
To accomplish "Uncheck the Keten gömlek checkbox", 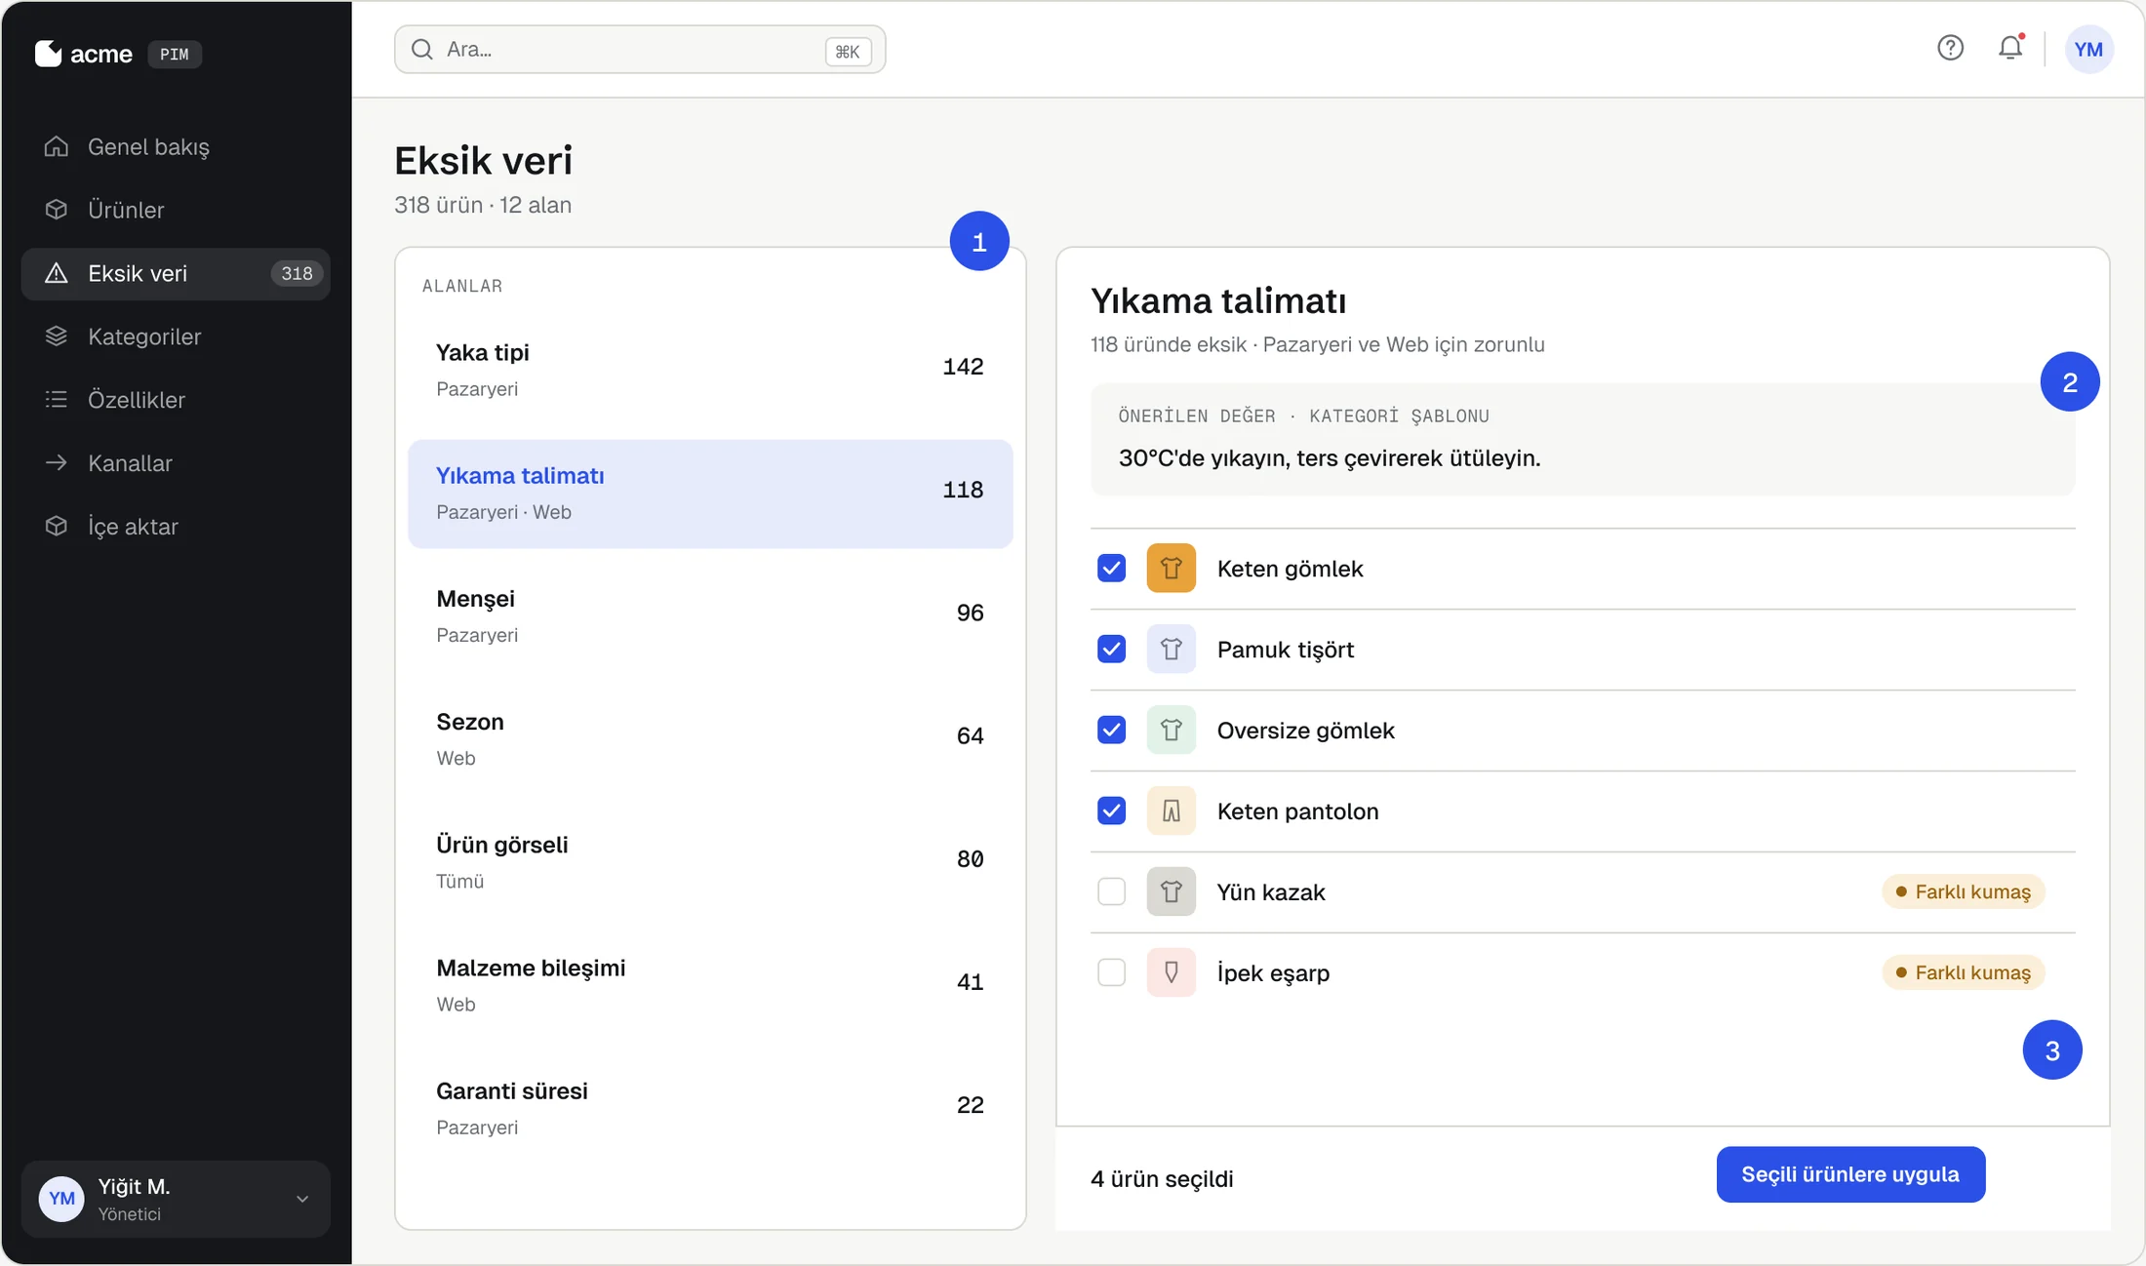I will click(x=1111, y=568).
